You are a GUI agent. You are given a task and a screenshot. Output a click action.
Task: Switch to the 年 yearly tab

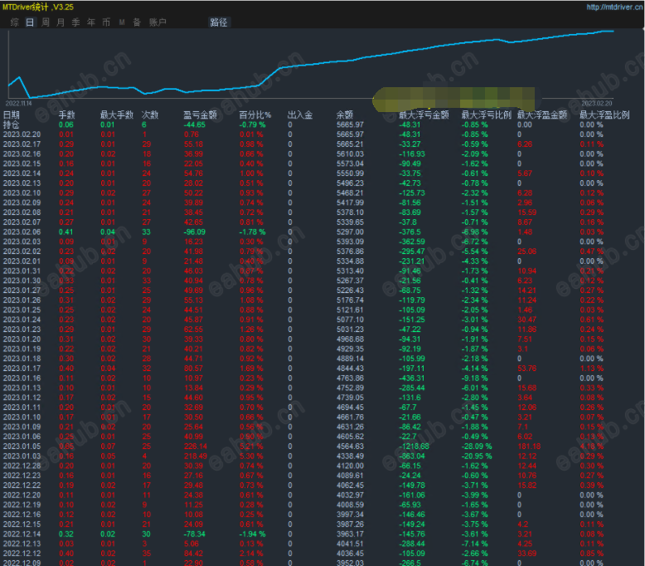(x=91, y=22)
